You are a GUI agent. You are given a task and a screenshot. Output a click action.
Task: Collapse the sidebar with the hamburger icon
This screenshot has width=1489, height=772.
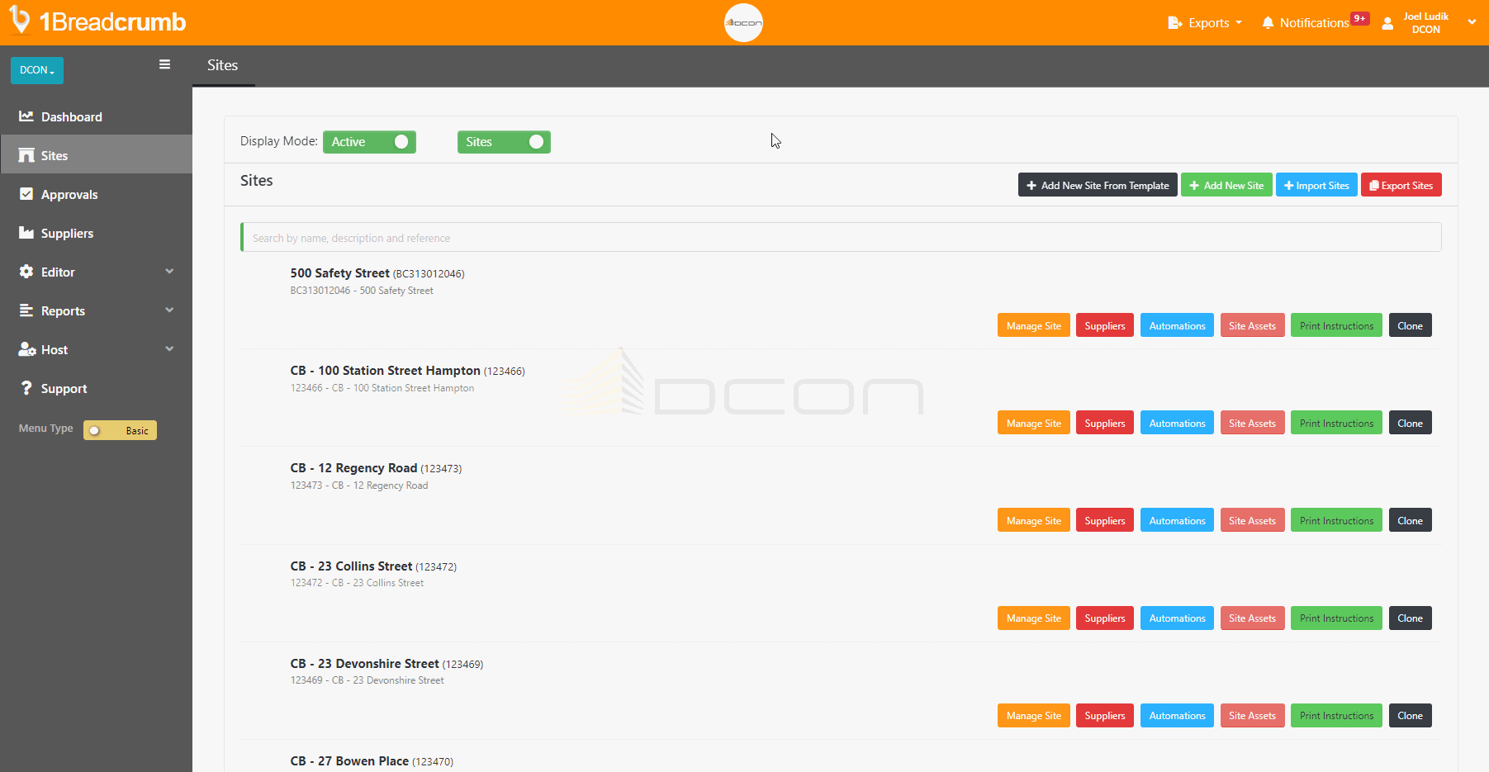point(164,64)
